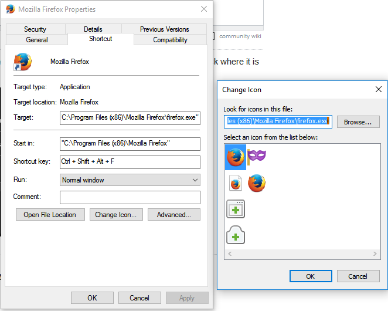Click the Change Icon... button
Viewport: 388px width, 311px height.
116,215
